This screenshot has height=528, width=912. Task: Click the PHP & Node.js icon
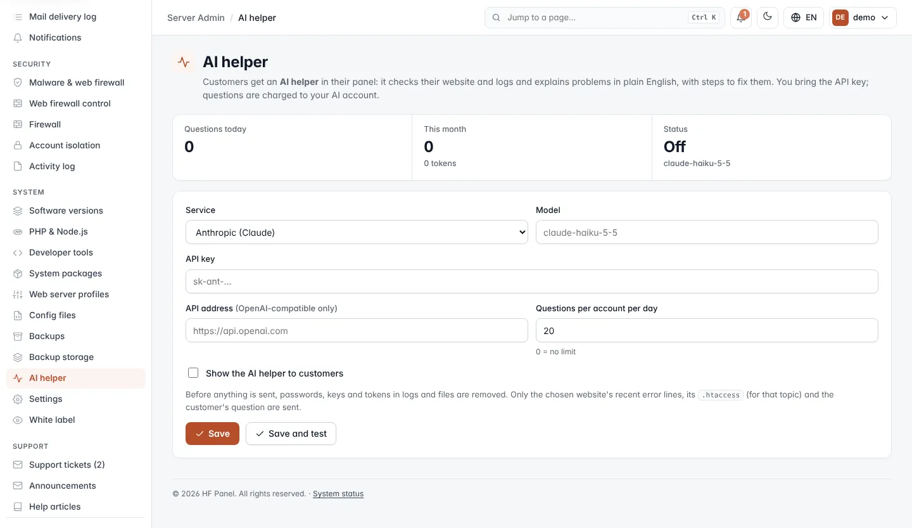[x=18, y=231]
